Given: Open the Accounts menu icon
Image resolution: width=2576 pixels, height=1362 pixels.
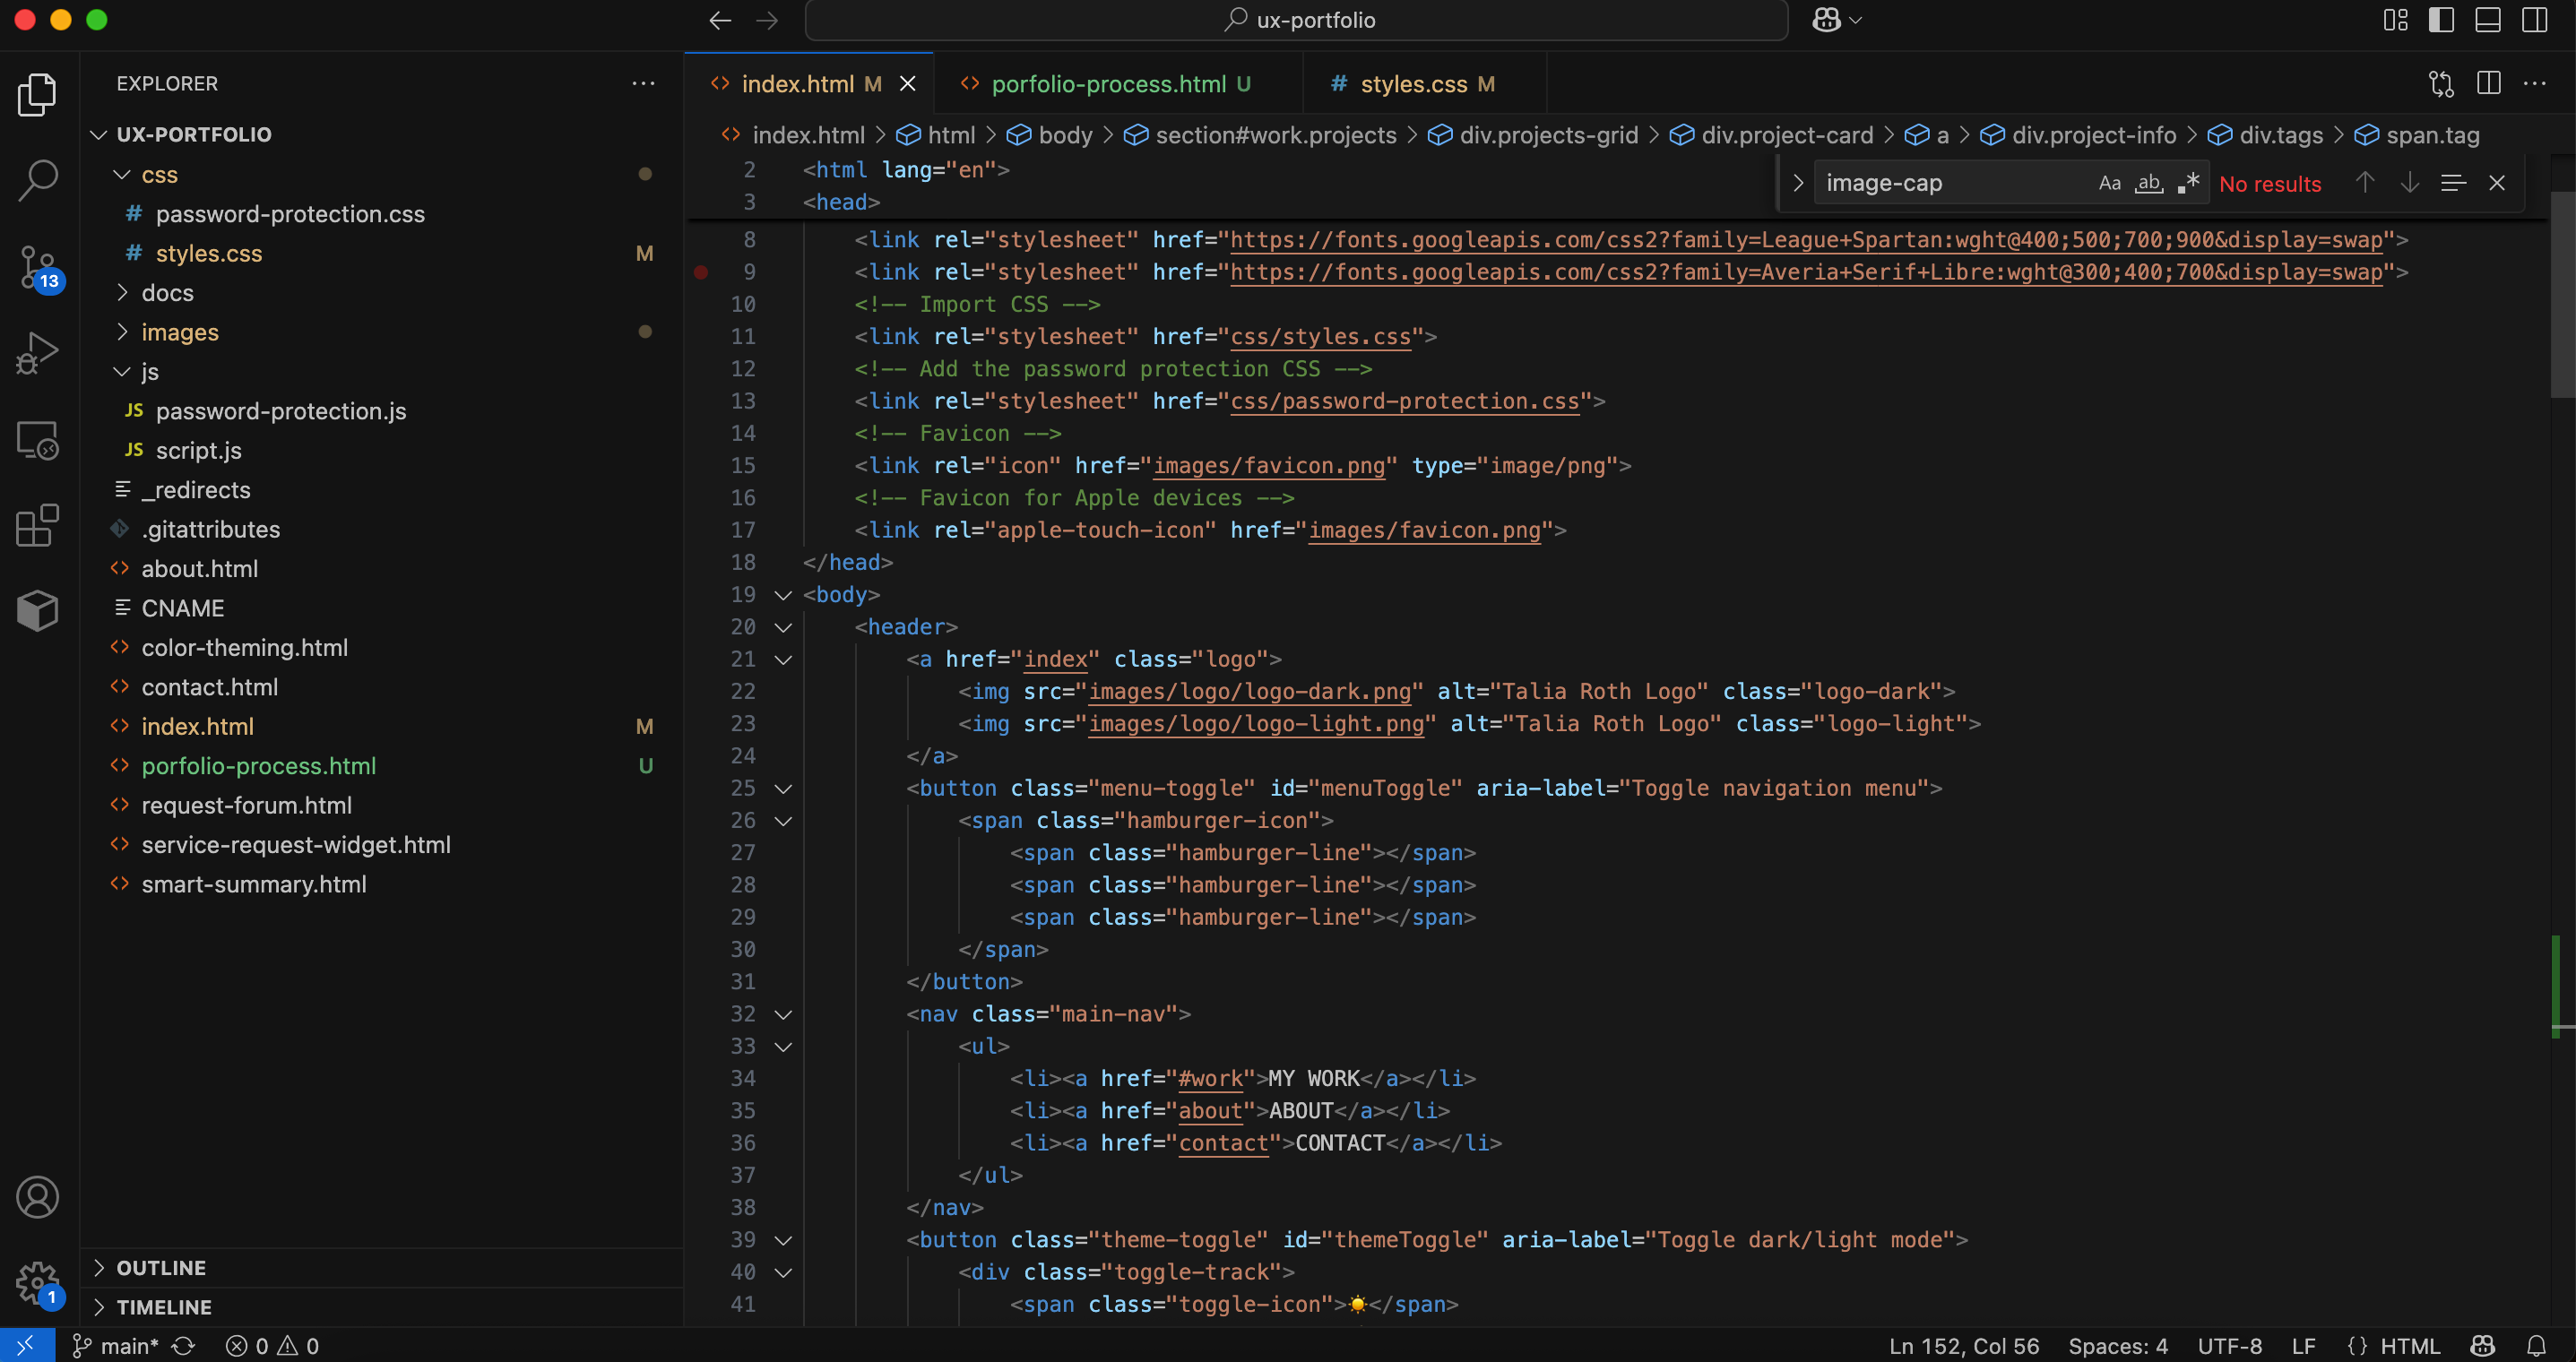Looking at the screenshot, I should click(38, 1197).
